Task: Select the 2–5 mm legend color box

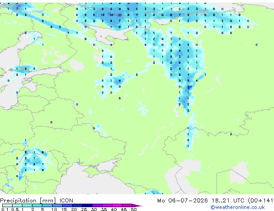Action: click(37, 205)
